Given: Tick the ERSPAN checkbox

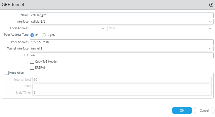Looking at the screenshot, I should 32,67.
